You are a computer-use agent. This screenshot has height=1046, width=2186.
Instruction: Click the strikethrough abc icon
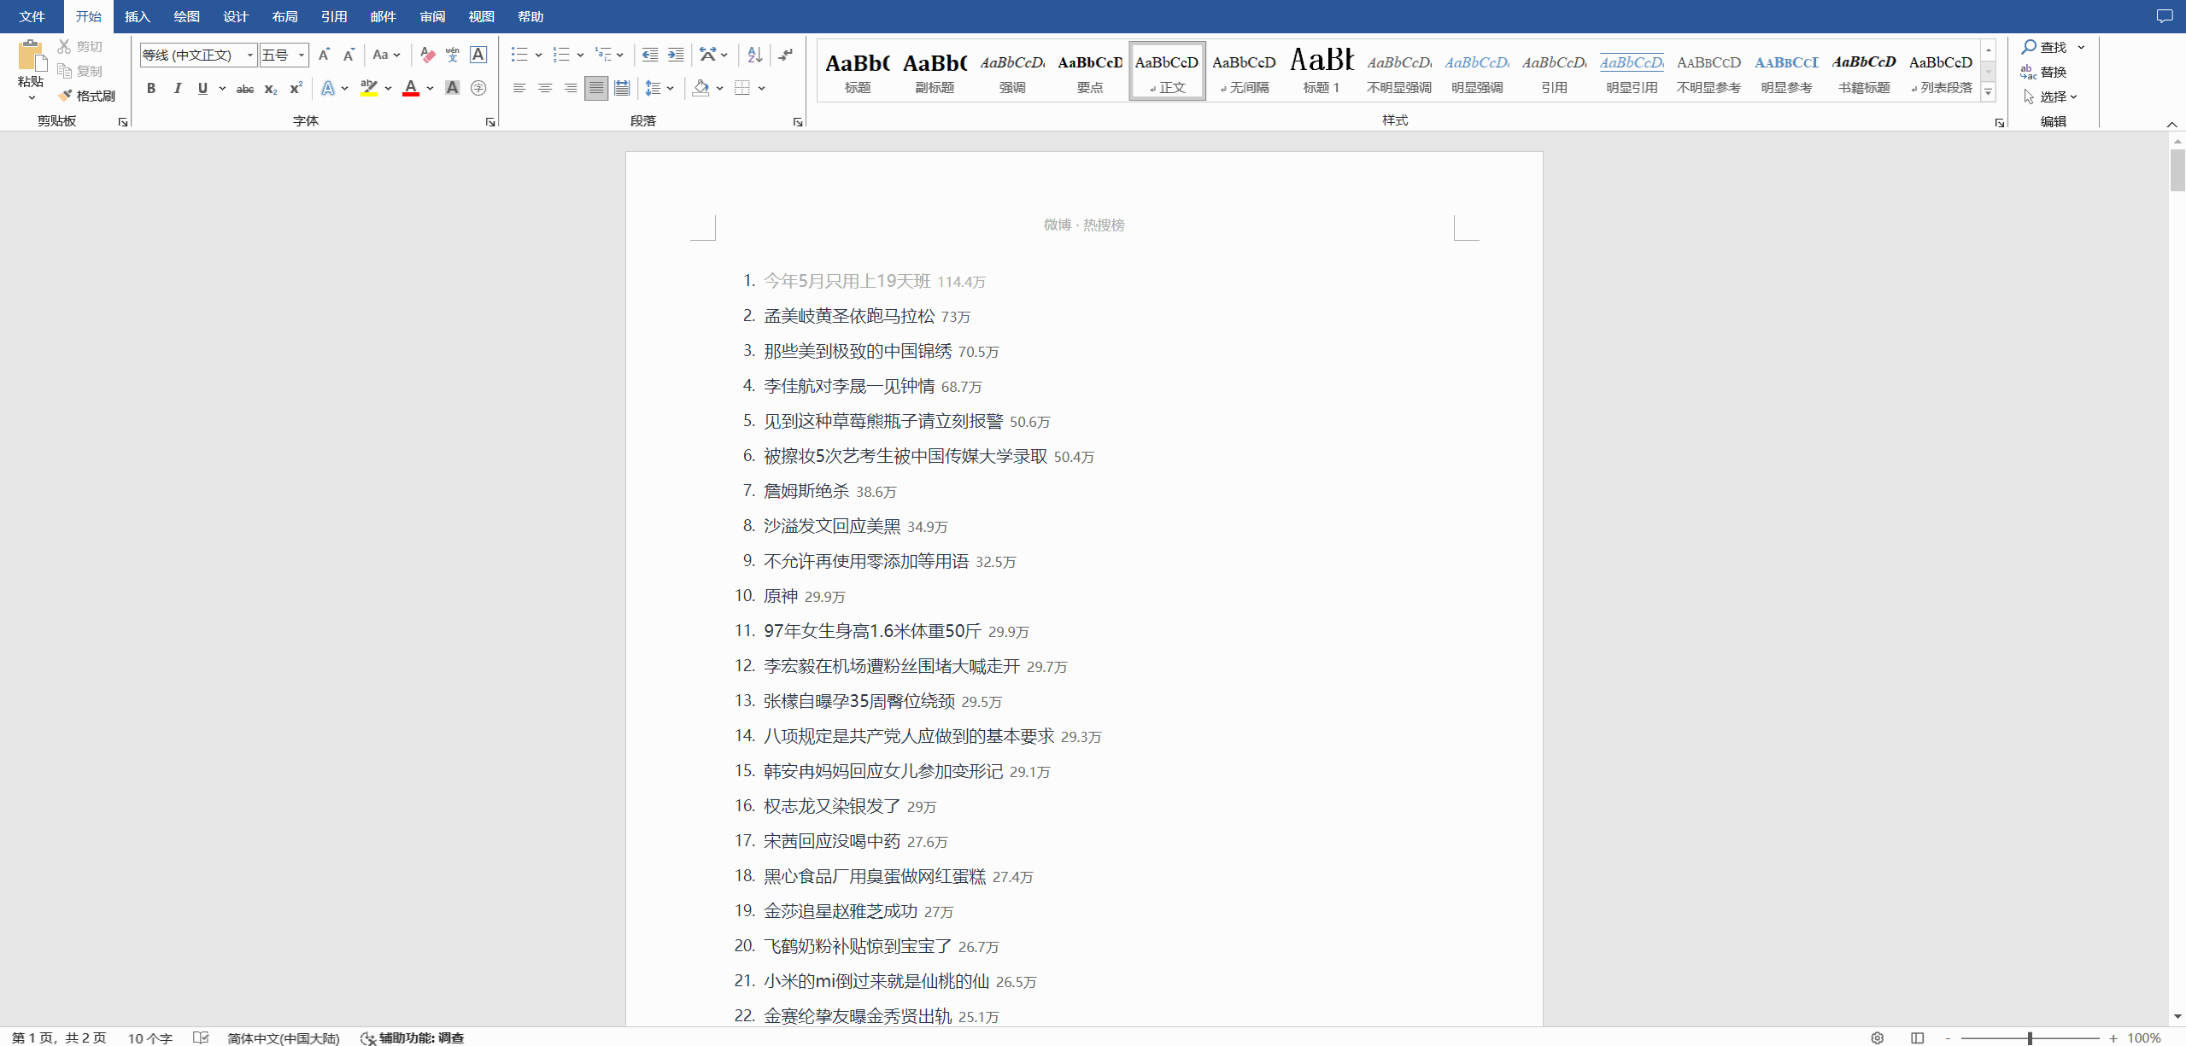tap(245, 88)
